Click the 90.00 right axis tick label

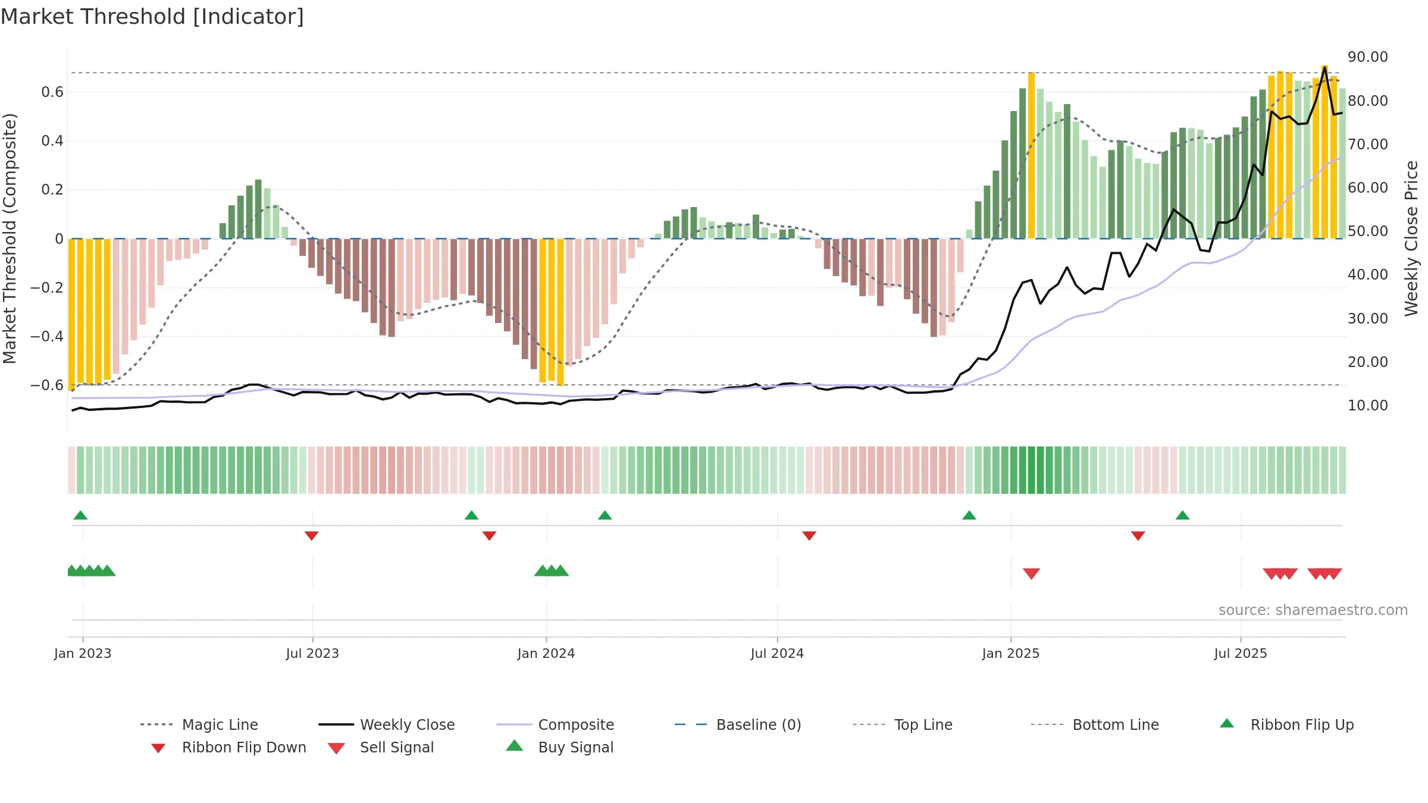[1368, 57]
